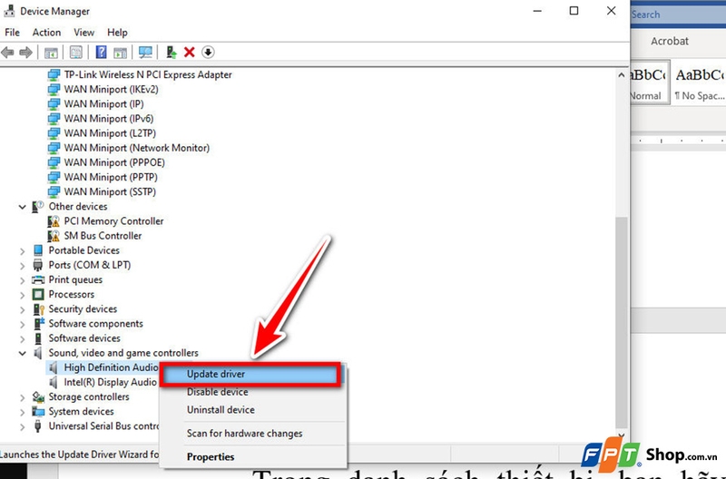Viewport: 726px width, 479px height.
Task: Click the PCI Memory Controller warning icon
Action: 54,221
